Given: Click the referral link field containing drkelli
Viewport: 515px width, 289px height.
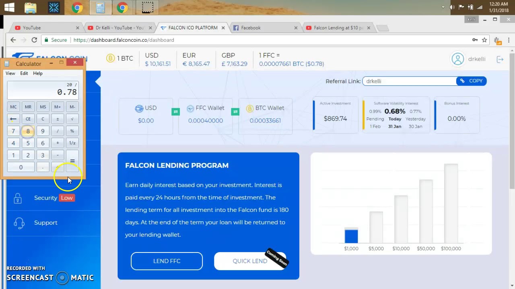Looking at the screenshot, I should 409,81.
